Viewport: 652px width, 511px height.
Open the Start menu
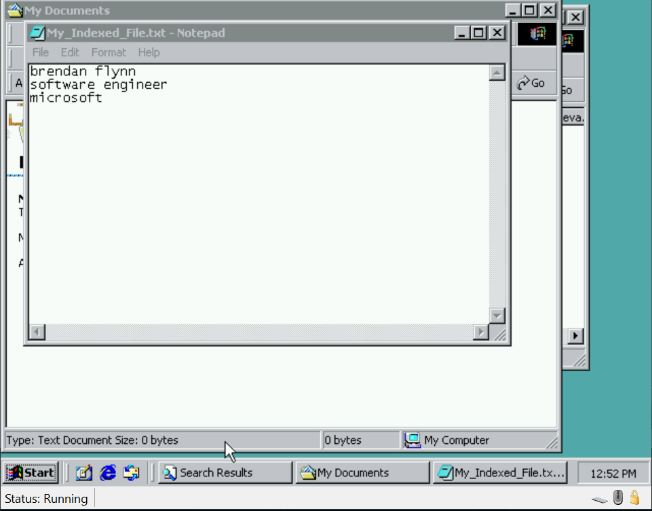tap(31, 472)
